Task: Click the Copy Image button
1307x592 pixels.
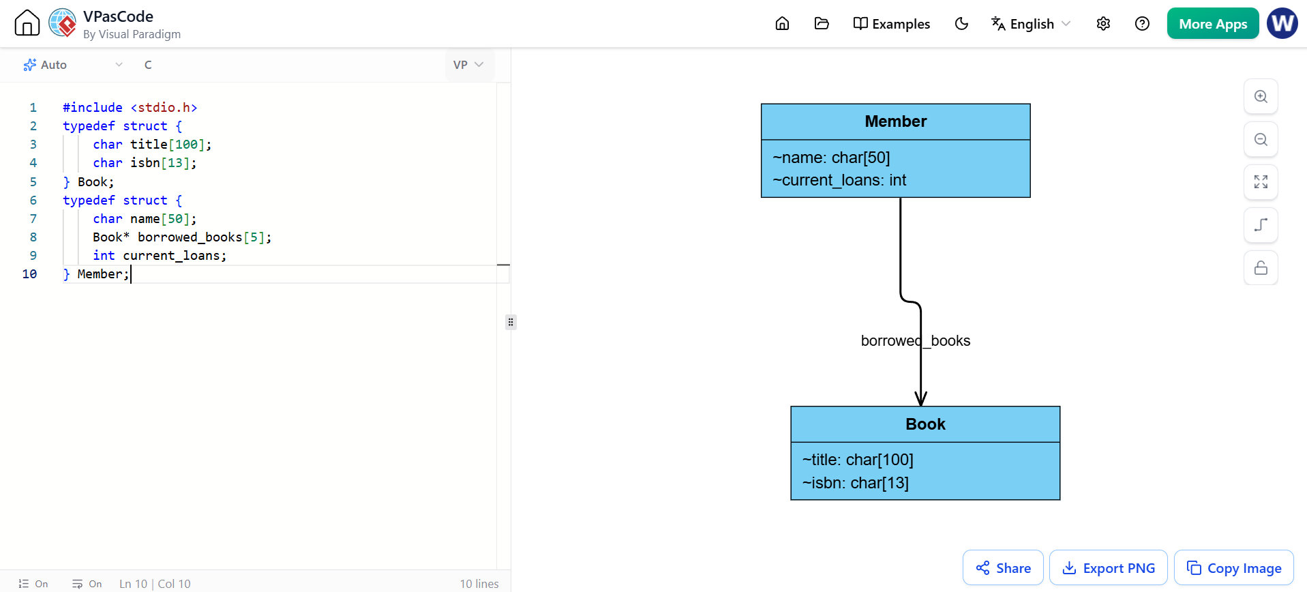Action: 1234,567
